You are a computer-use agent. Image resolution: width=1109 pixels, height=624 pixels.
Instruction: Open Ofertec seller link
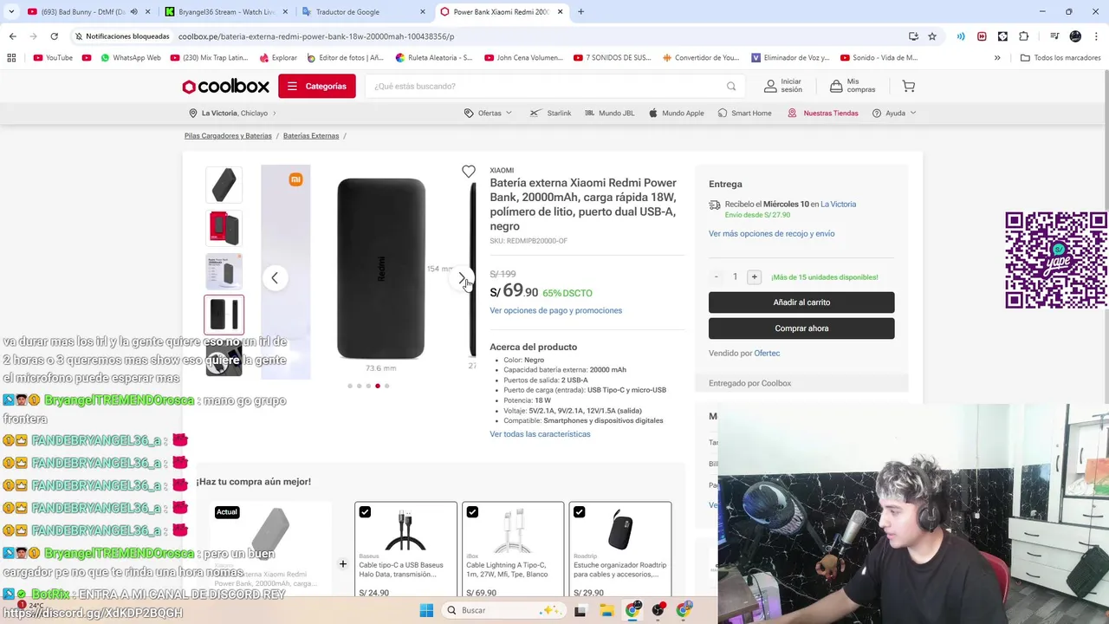coord(767,354)
